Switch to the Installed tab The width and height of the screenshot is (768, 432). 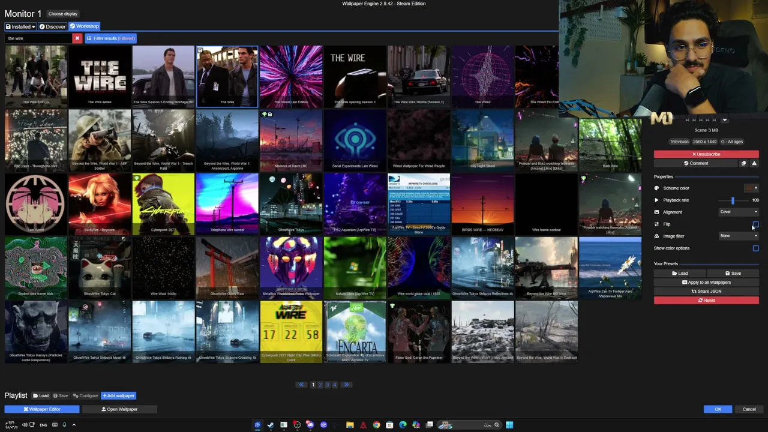coord(20,26)
